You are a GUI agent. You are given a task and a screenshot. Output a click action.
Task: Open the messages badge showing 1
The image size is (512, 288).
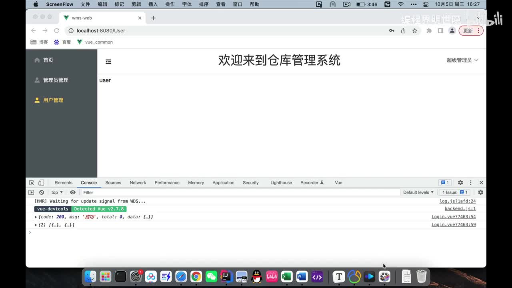pyautogui.click(x=444, y=182)
